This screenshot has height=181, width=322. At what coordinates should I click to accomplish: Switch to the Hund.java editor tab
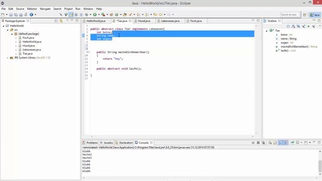click(x=144, y=21)
